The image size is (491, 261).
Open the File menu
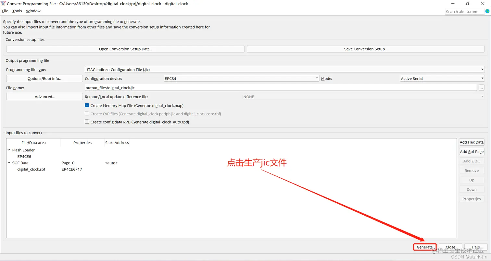tap(5, 11)
